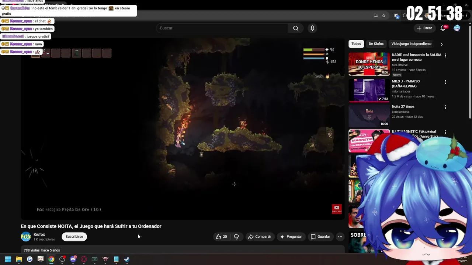This screenshot has height=265, width=472.
Task: Open File Explorer from taskbar
Action: coord(19,259)
